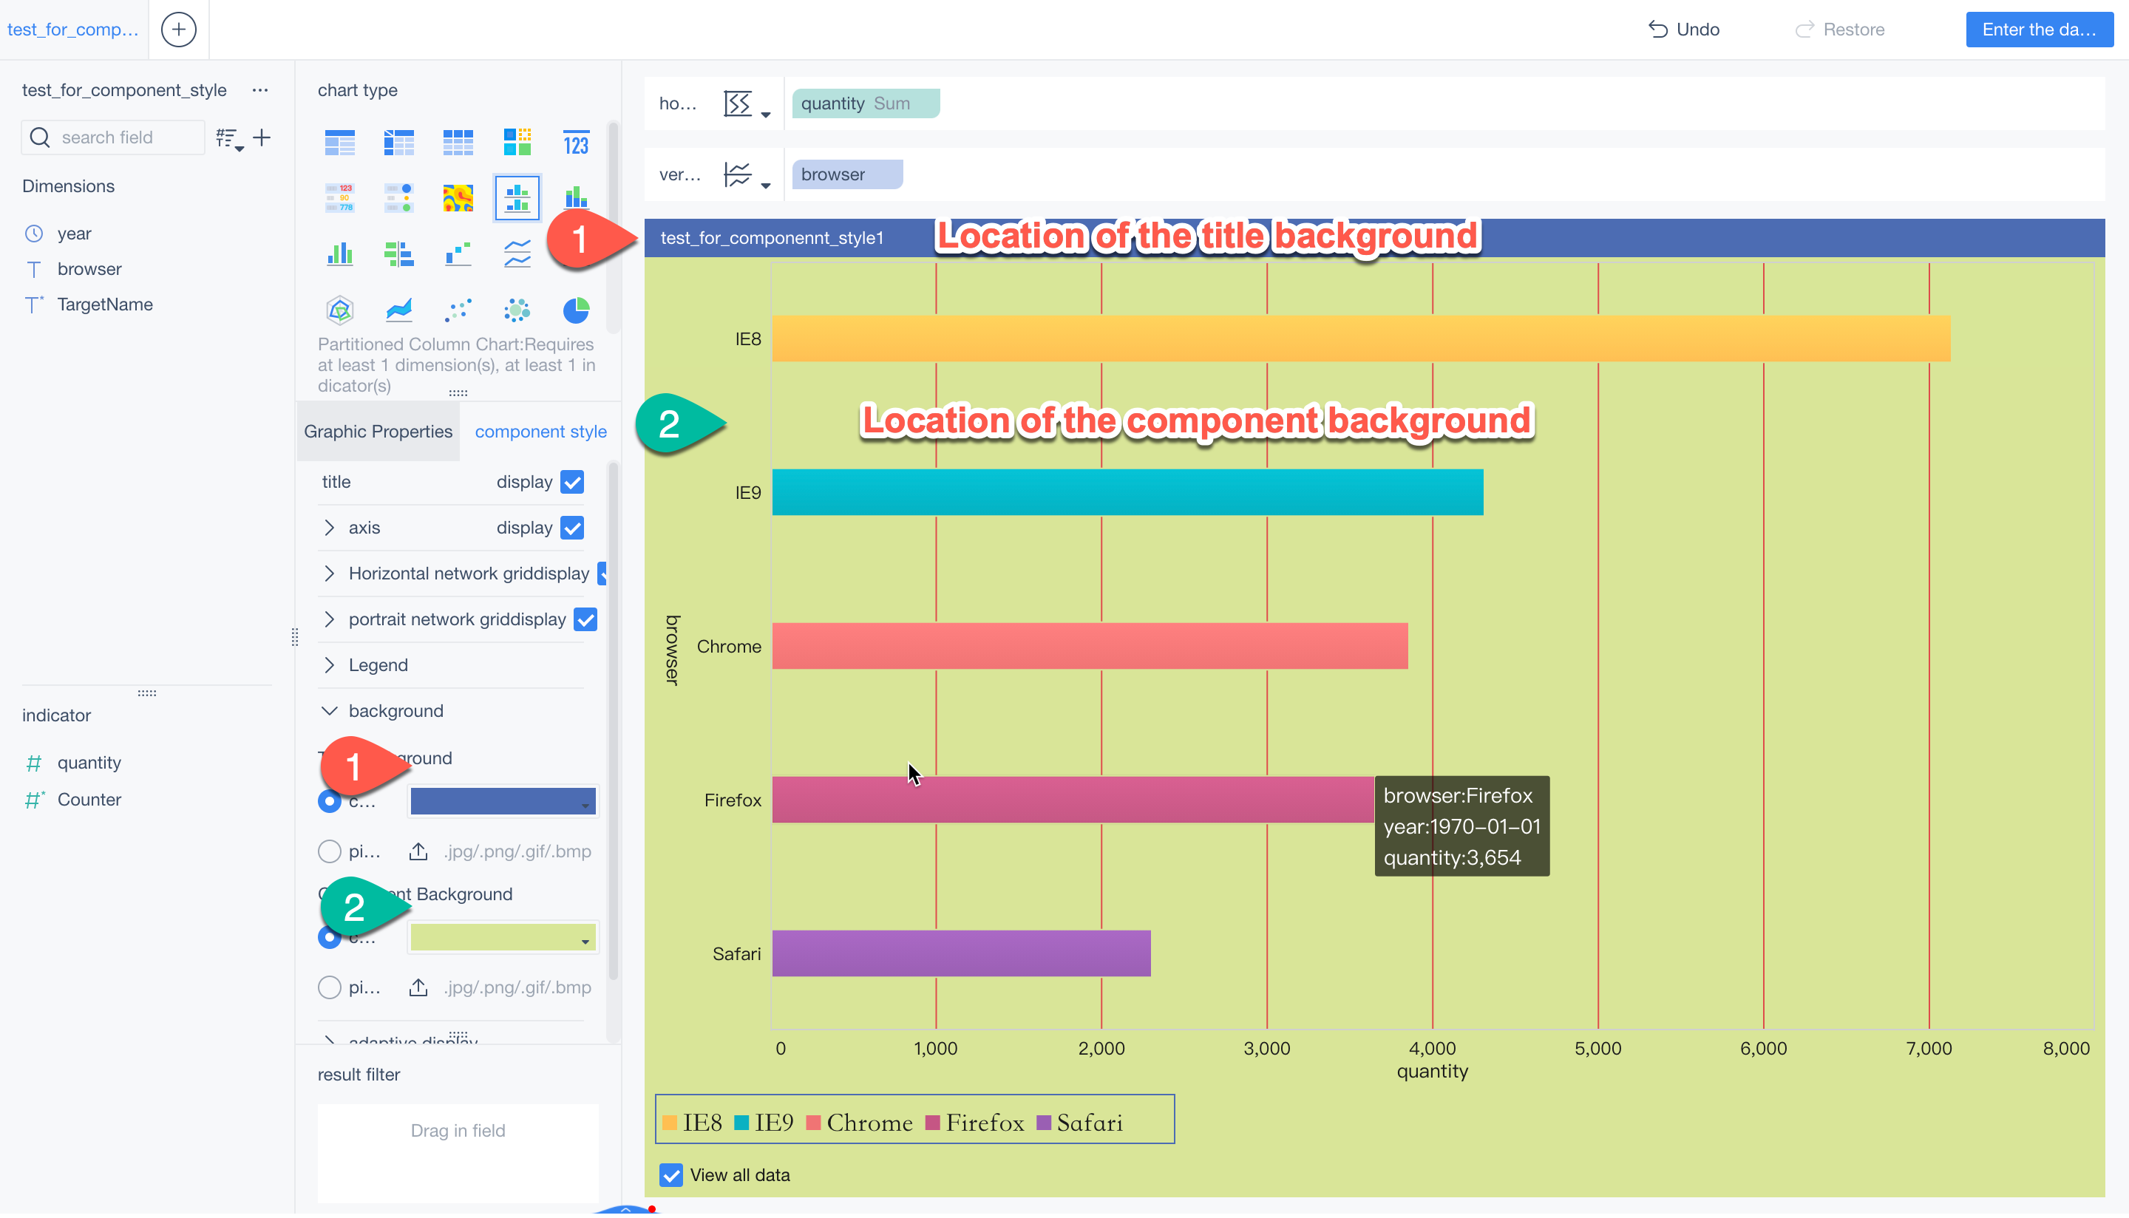Select the radar chart icon
2129x1218 pixels.
click(339, 310)
